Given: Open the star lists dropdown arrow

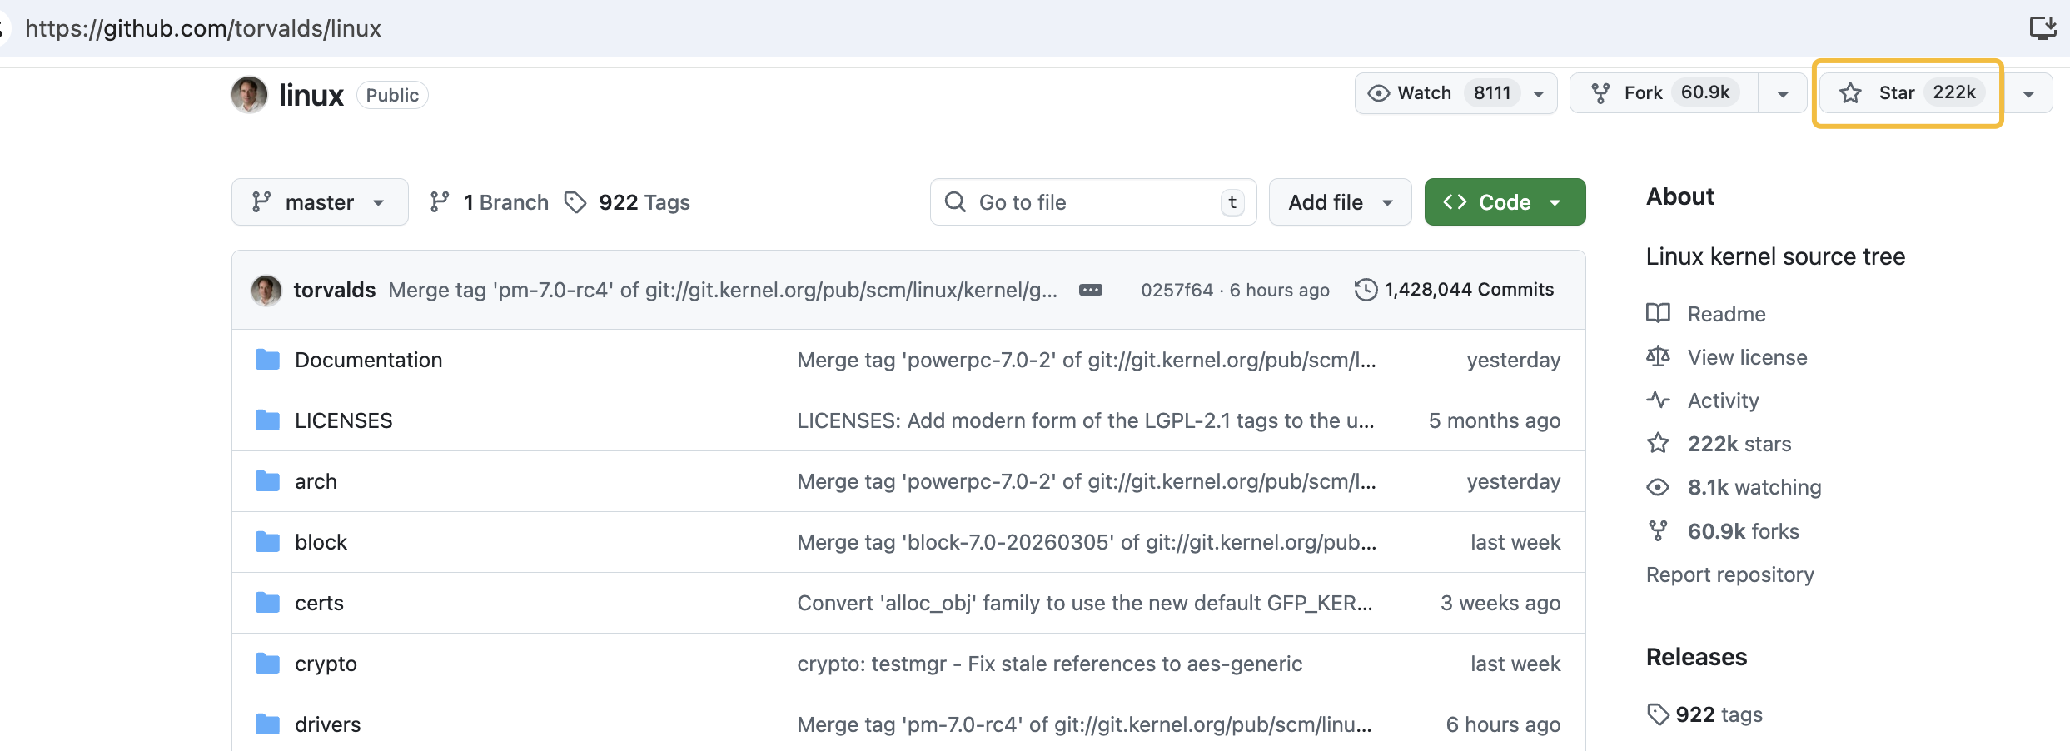Looking at the screenshot, I should point(2028,94).
